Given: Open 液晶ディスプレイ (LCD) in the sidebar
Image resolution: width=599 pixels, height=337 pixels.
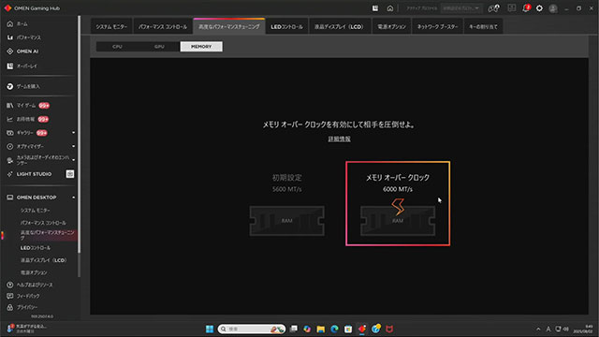Looking at the screenshot, I should 44,260.
